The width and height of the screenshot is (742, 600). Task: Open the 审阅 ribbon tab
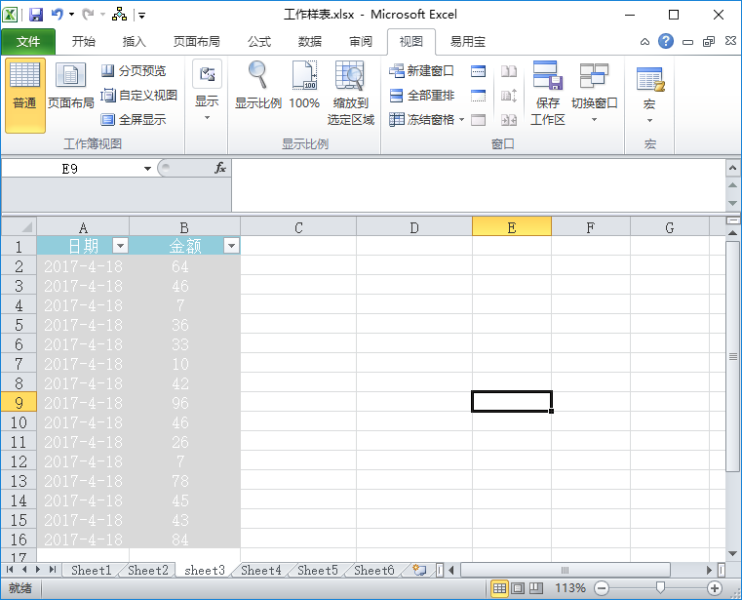click(361, 42)
